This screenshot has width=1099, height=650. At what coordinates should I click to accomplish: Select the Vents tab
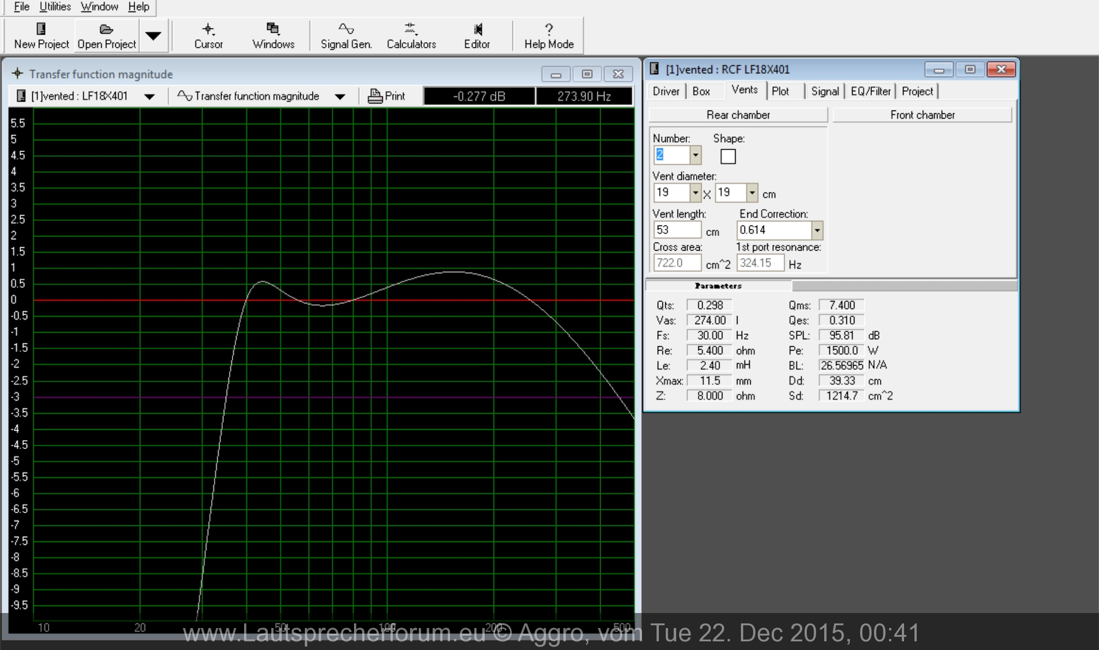pyautogui.click(x=744, y=90)
